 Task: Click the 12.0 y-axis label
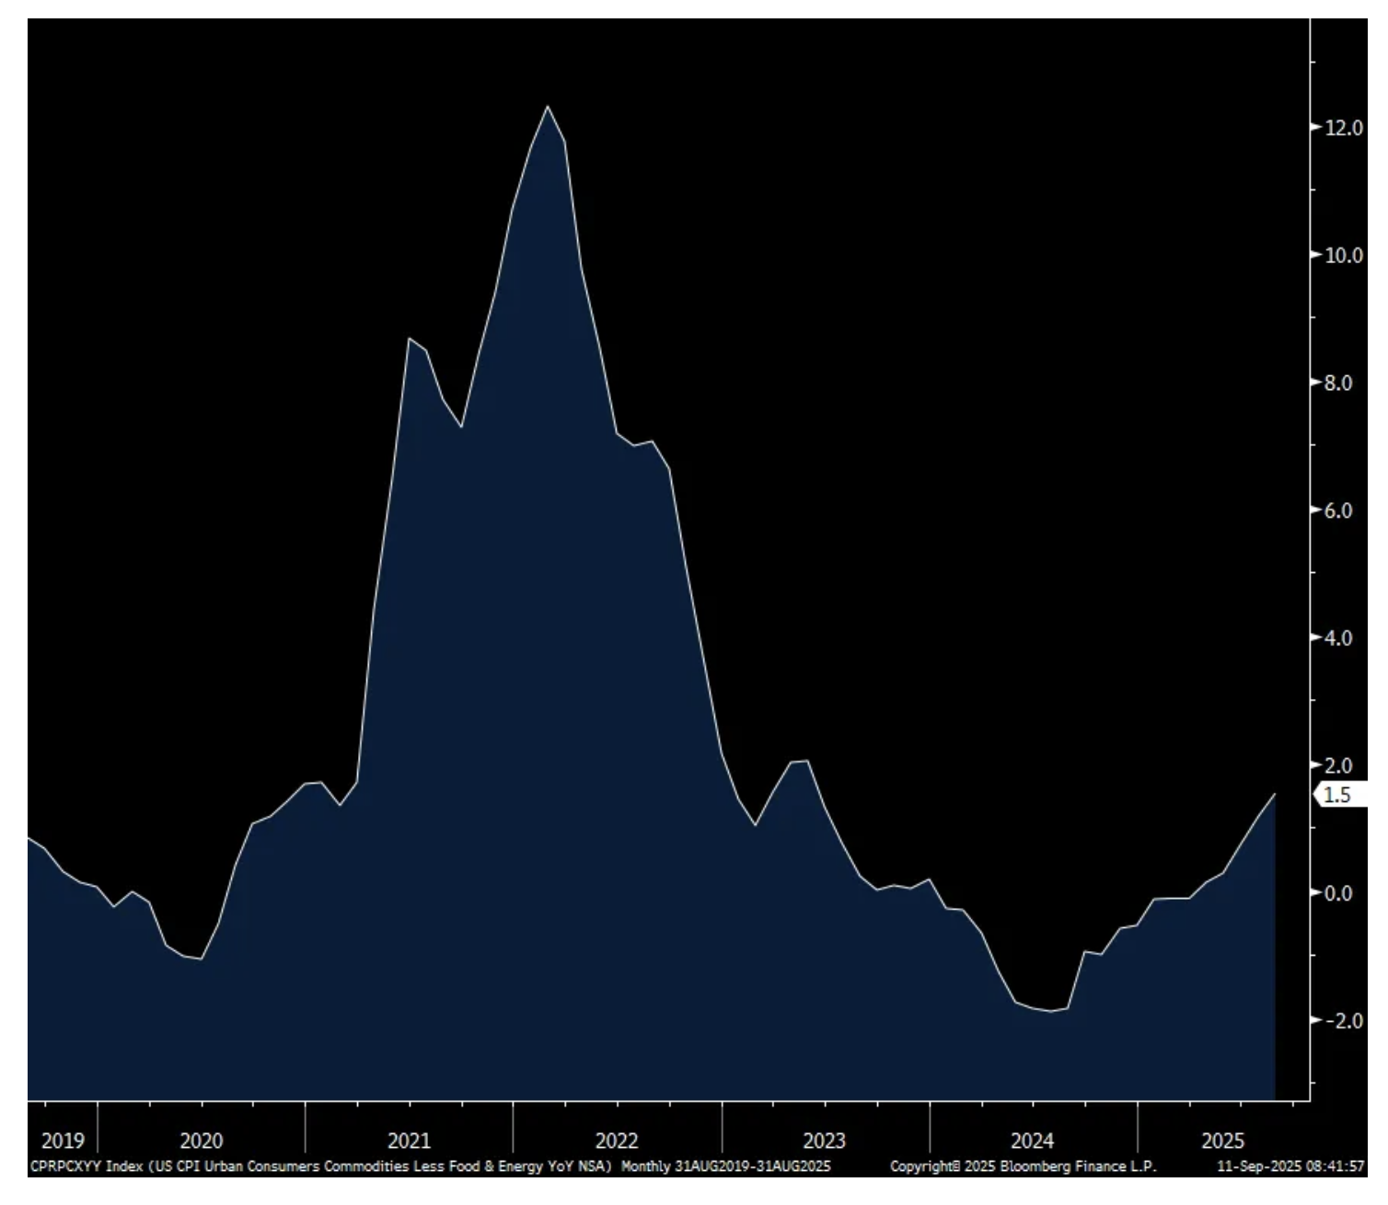pos(1343,128)
